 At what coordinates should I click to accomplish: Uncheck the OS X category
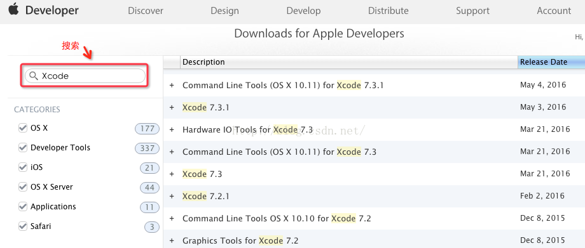point(23,128)
